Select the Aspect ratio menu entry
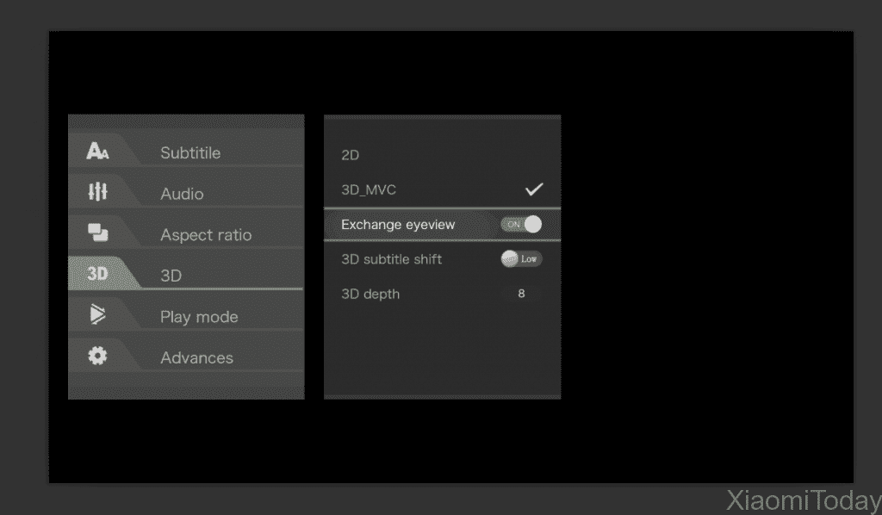This screenshot has height=515, width=882. click(x=206, y=235)
